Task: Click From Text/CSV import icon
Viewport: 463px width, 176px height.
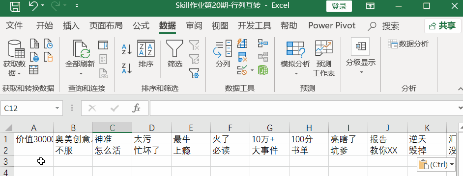Action: [34, 44]
